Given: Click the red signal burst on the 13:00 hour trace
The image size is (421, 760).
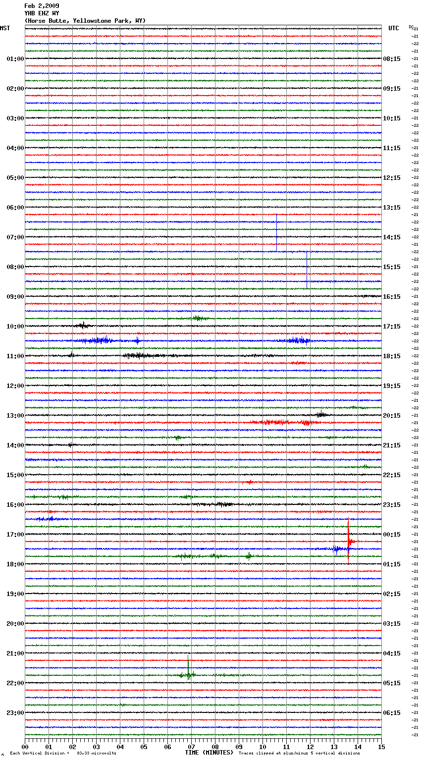Looking at the screenshot, I should (283, 423).
